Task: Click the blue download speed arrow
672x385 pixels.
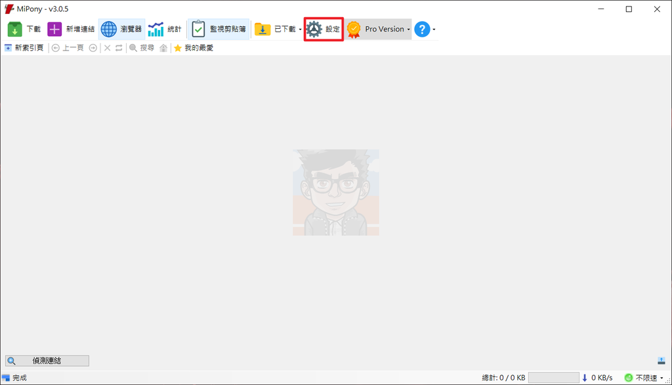Action: 585,378
